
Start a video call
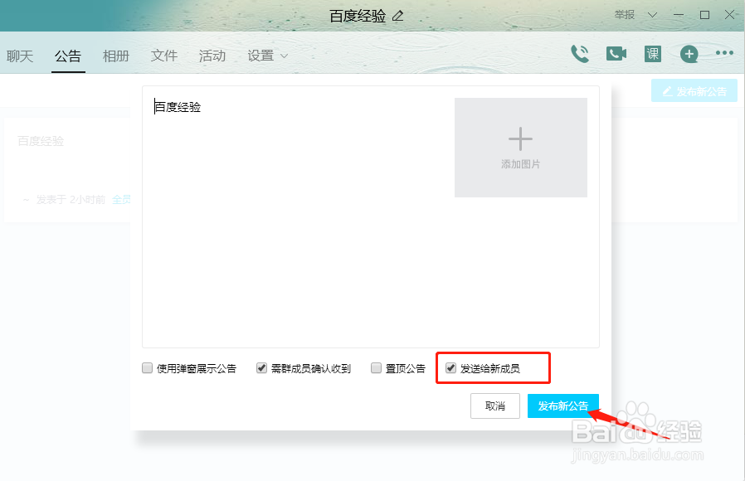616,54
